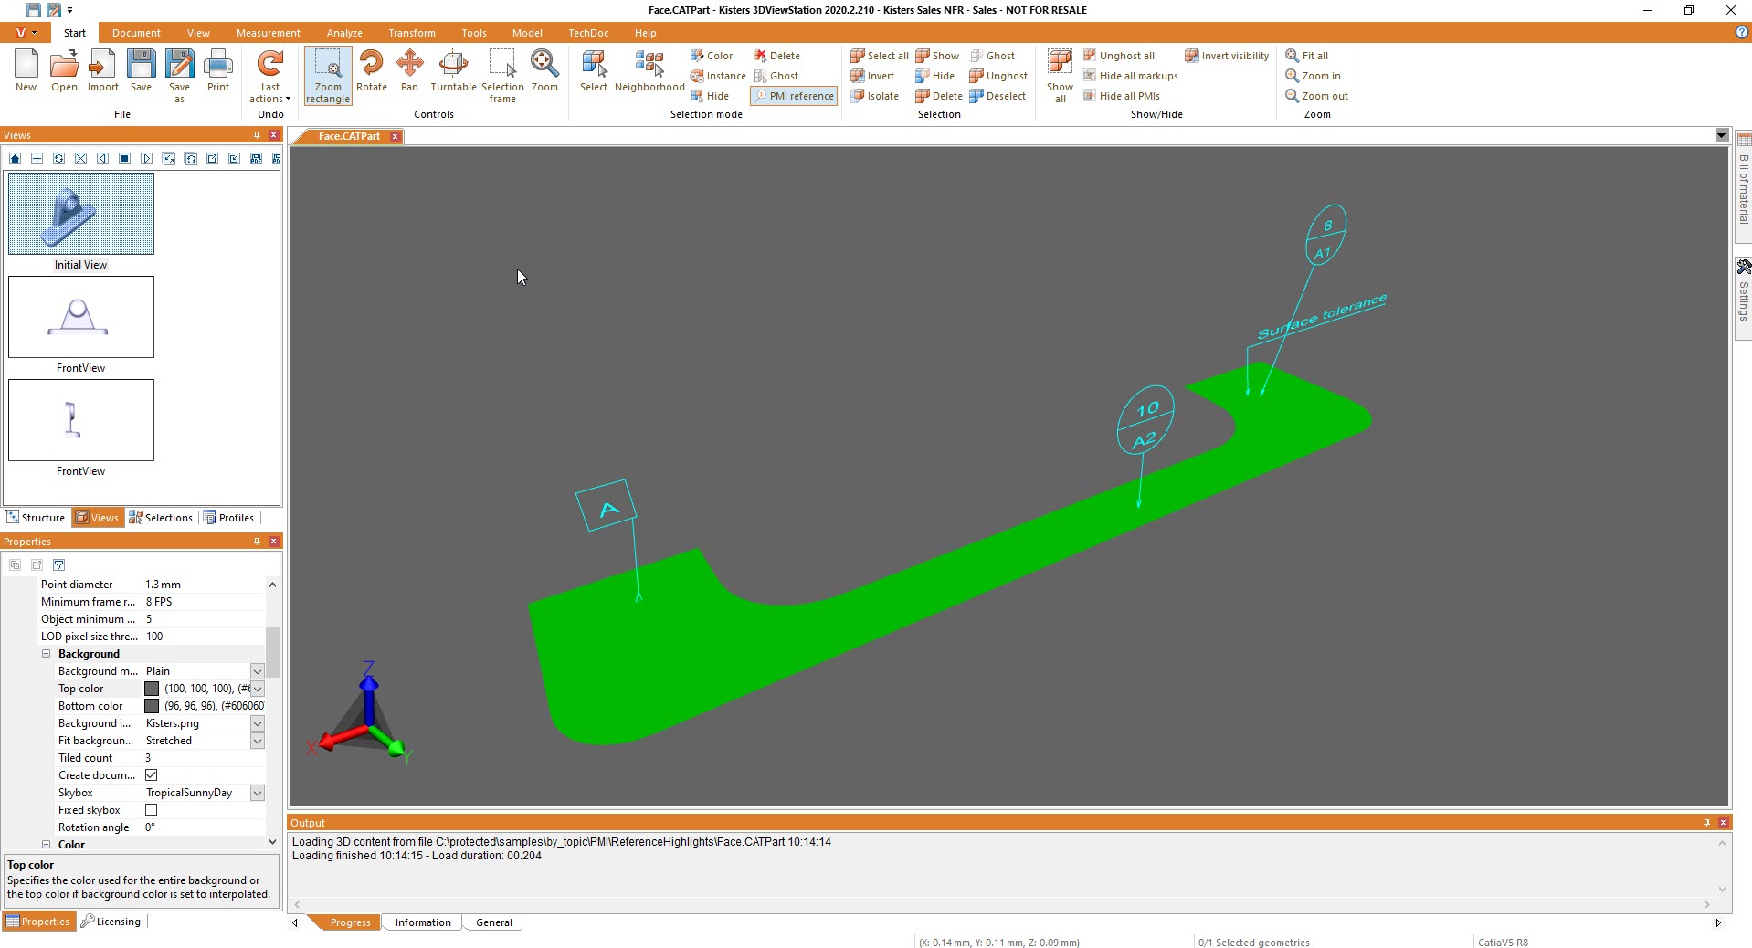This screenshot has height=948, width=1752.
Task: Click the Save as icon
Action: 179,77
